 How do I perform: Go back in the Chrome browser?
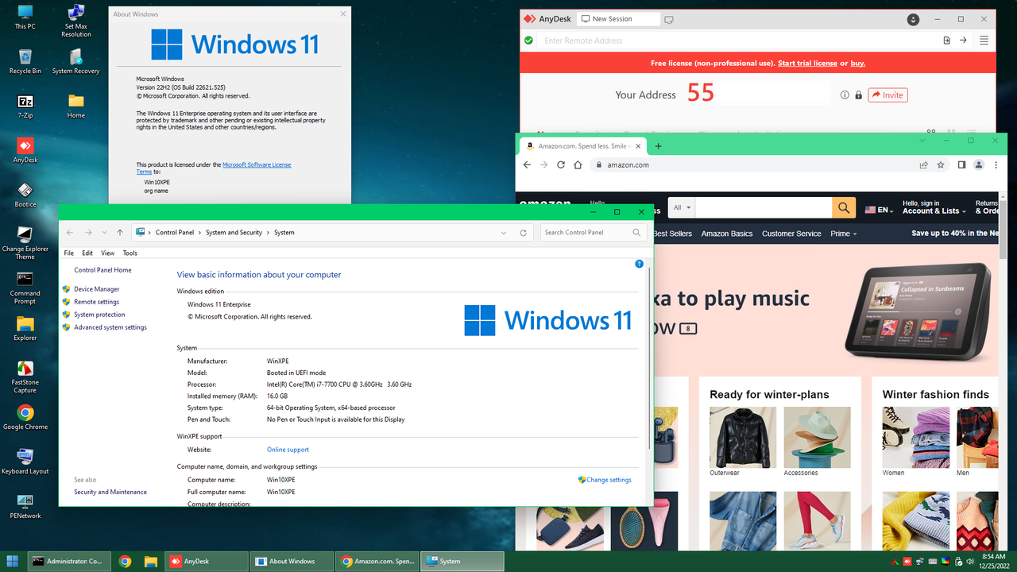[527, 164]
